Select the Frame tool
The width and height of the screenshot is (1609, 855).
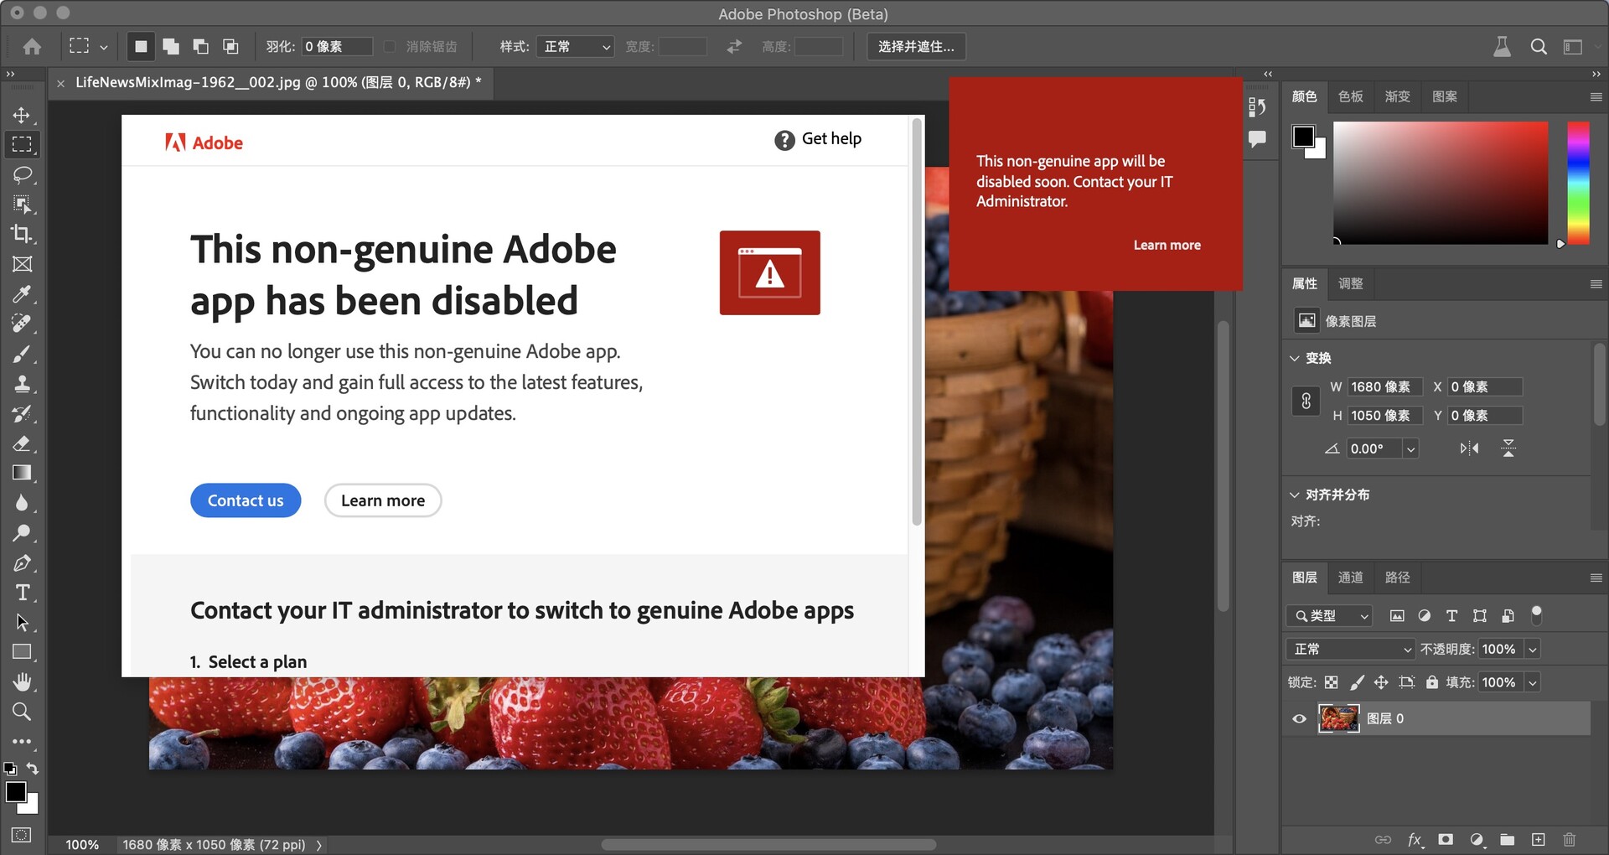(22, 264)
